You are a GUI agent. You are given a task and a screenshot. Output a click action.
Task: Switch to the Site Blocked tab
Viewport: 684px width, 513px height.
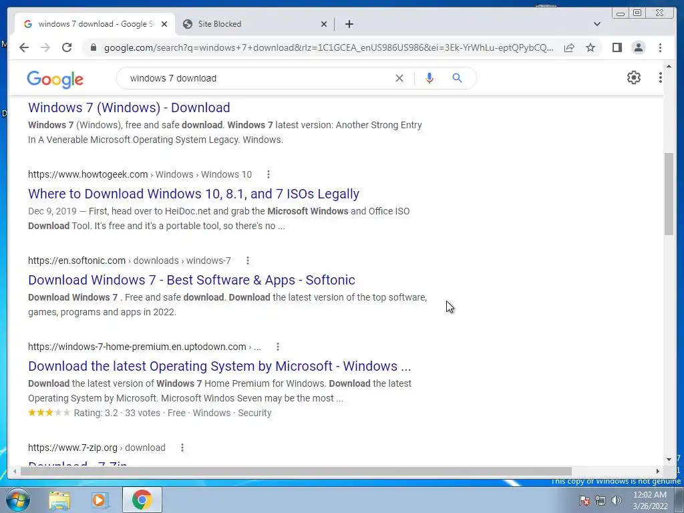coord(255,24)
